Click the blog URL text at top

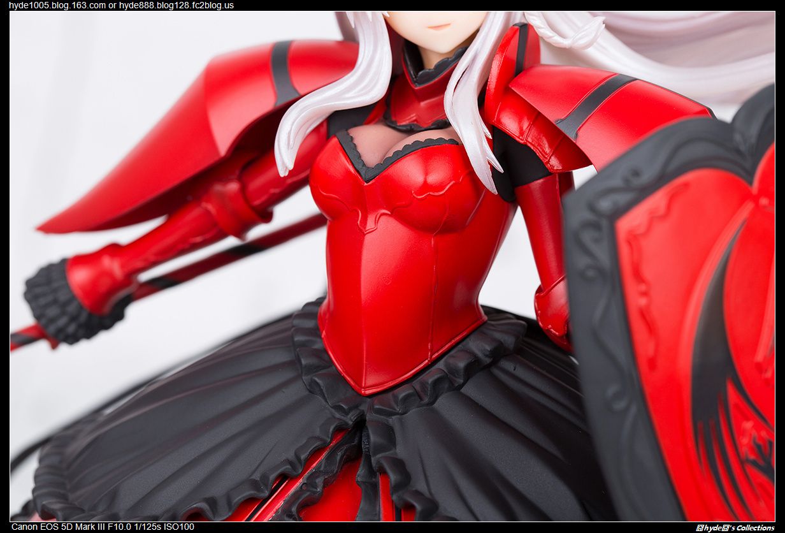121,5
